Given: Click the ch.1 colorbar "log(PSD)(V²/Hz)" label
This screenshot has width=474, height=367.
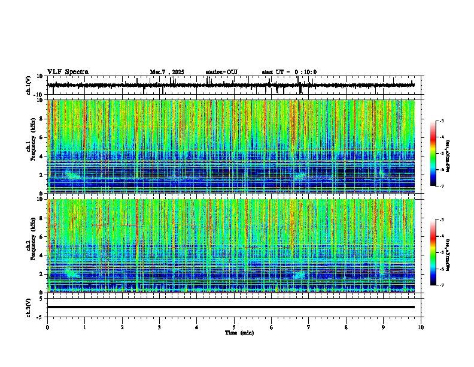Looking at the screenshot, I should click(x=448, y=156).
